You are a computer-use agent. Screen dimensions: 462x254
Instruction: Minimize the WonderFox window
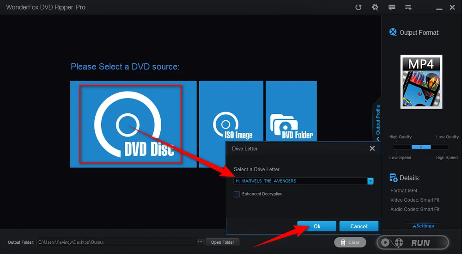[x=439, y=8]
